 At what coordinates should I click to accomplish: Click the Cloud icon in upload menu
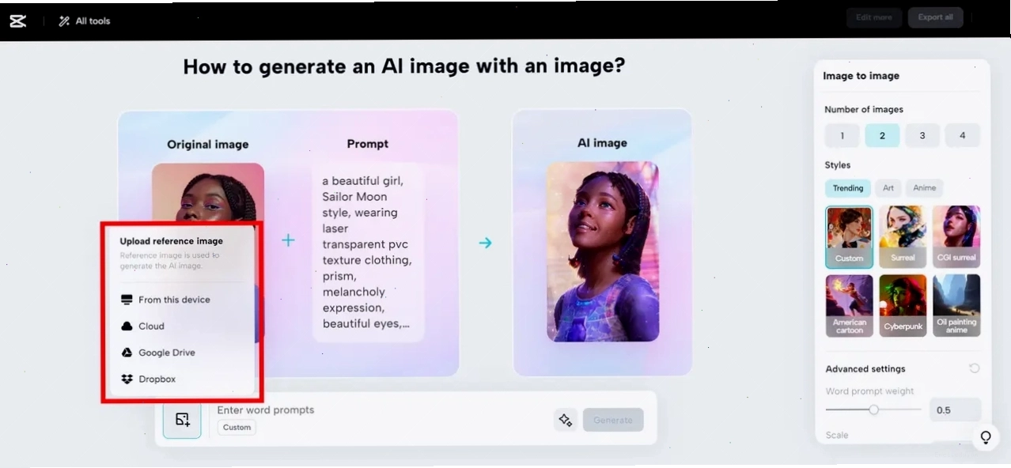127,326
